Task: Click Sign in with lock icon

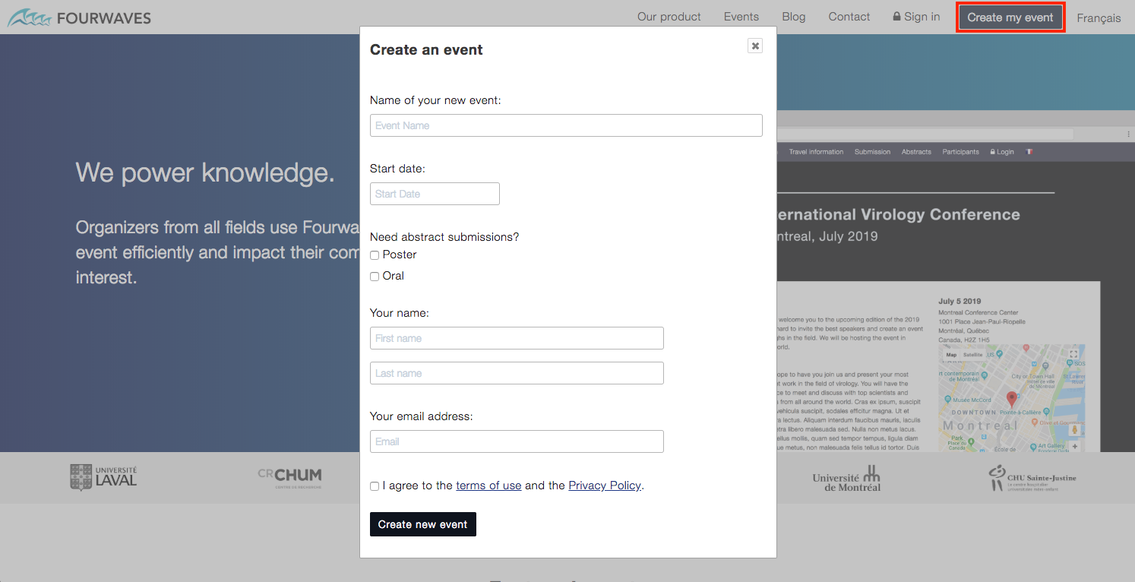Action: click(916, 17)
